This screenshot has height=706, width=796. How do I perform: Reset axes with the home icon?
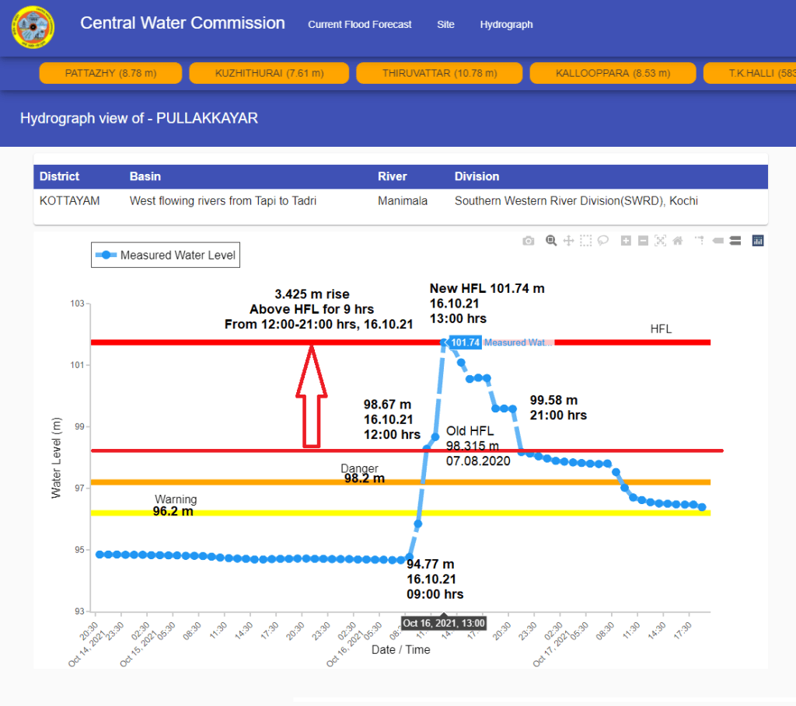[677, 241]
